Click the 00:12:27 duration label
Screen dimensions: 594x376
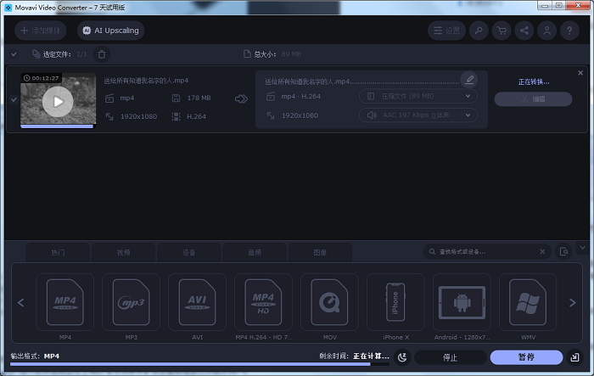(x=42, y=78)
